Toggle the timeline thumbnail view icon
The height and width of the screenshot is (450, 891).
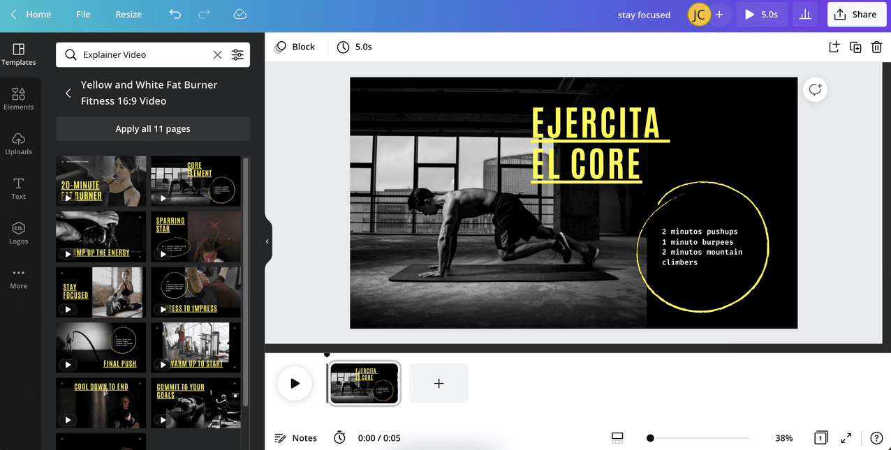(617, 438)
